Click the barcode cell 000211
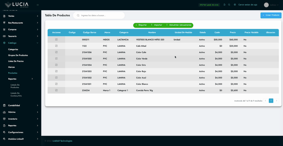 point(85,39)
